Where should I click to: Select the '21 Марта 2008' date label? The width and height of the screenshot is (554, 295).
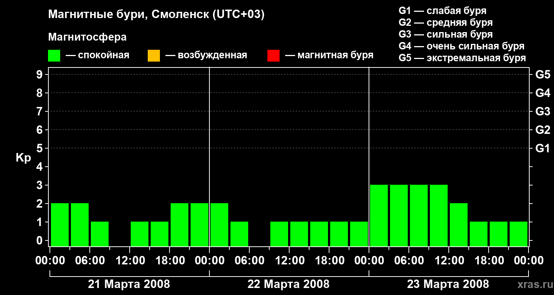[x=129, y=284]
